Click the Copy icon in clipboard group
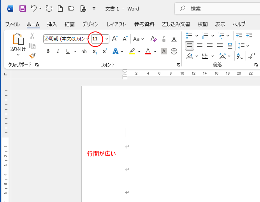The height and width of the screenshot is (202, 260). pos(32,46)
